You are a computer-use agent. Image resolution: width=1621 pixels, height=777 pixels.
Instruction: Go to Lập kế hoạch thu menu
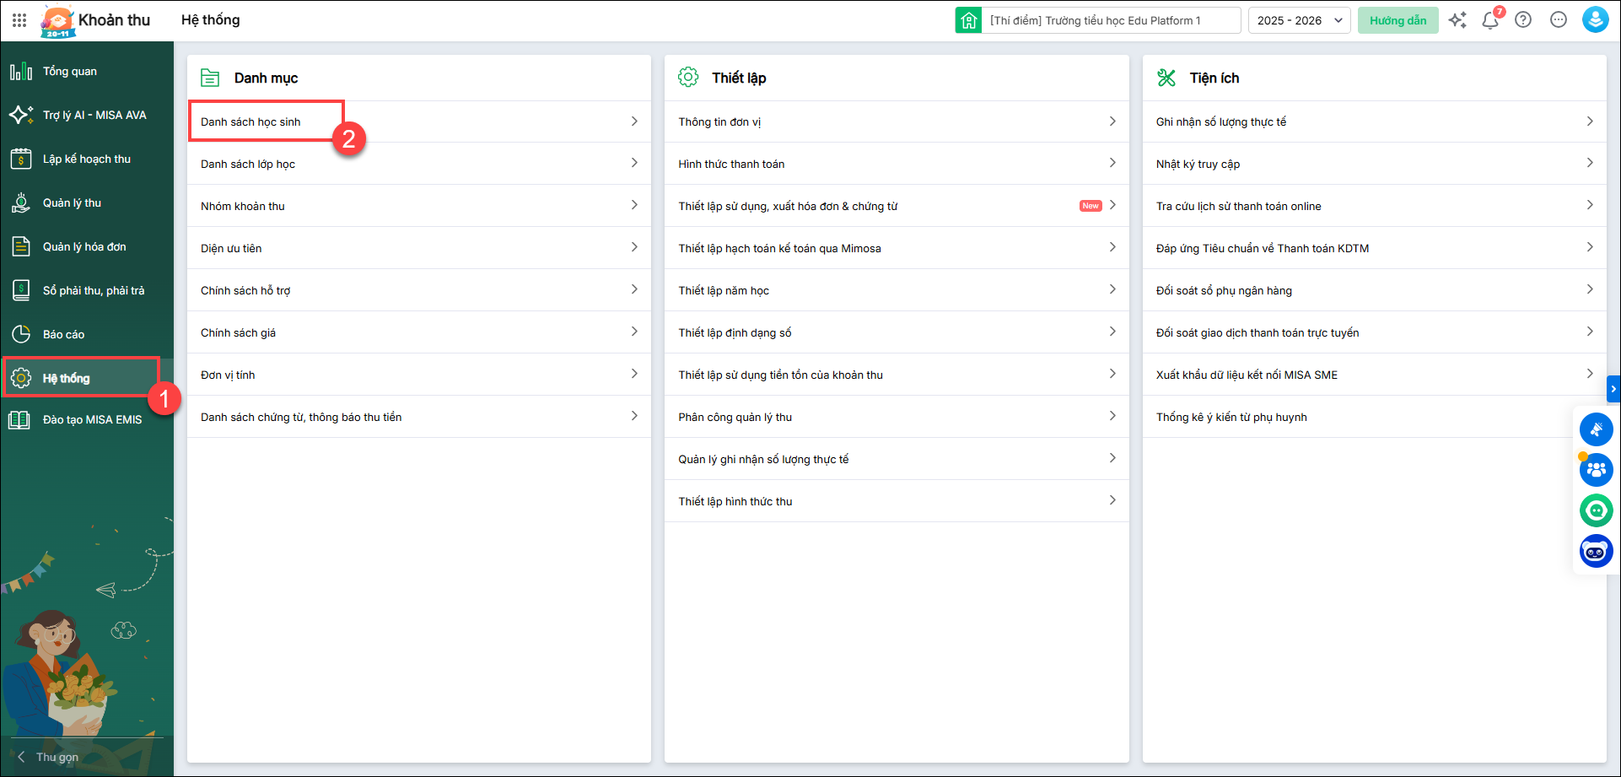(86, 159)
